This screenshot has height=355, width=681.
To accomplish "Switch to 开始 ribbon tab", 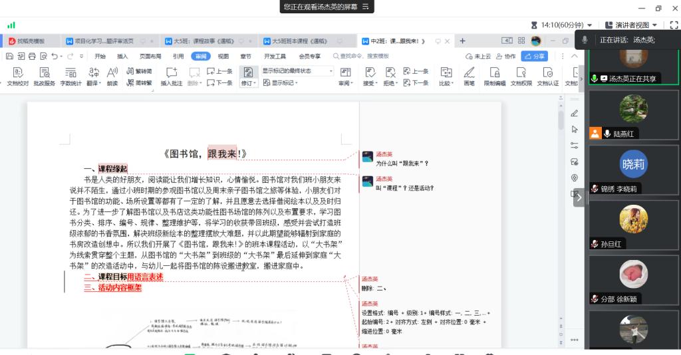I will pyautogui.click(x=100, y=56).
